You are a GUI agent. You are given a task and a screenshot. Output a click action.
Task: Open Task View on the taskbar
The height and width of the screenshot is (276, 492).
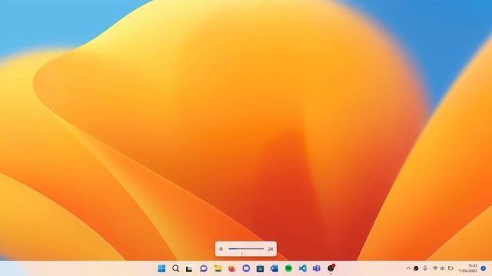click(x=189, y=269)
